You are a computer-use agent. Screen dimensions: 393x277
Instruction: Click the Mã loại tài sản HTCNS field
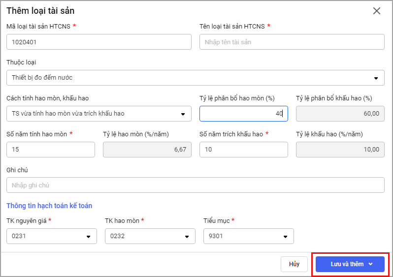pos(98,42)
